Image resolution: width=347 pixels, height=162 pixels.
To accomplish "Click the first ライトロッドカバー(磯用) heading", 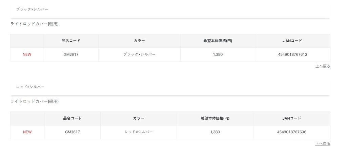I will (35, 24).
